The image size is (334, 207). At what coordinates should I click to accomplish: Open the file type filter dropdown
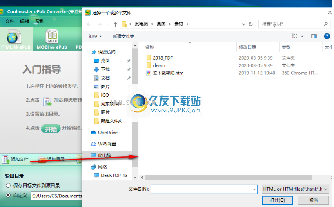[326, 189]
